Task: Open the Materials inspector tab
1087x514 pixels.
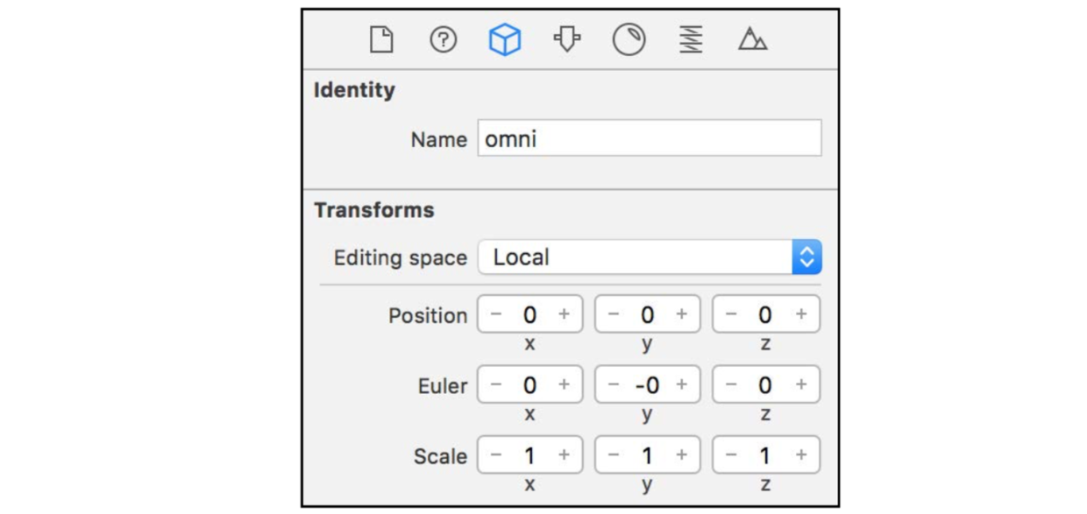Action: (629, 39)
